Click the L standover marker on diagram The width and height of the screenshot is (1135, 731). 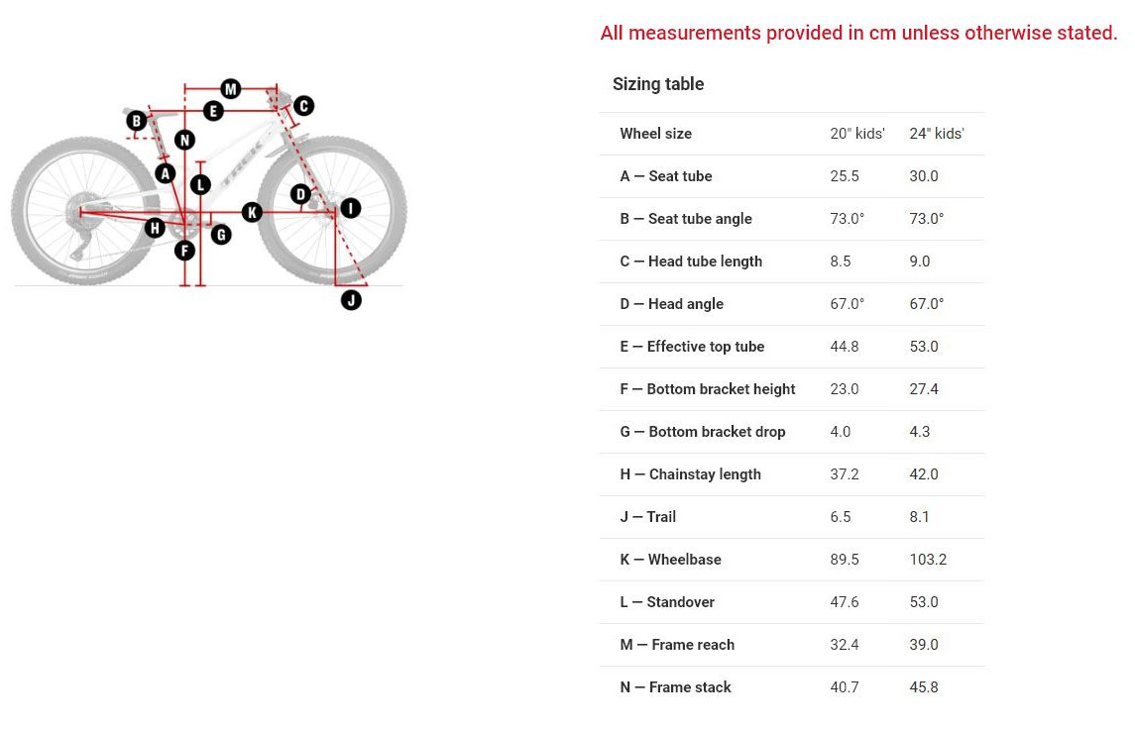click(x=201, y=184)
